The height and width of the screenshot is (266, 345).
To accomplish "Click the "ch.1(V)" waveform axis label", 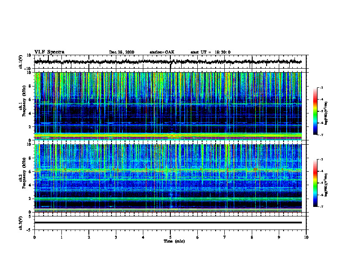I will point(21,62).
